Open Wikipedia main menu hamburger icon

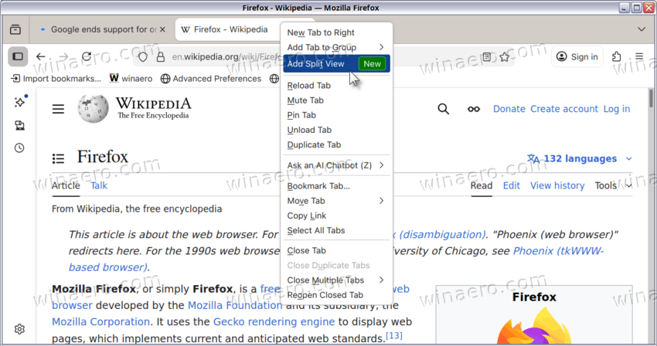pos(58,110)
